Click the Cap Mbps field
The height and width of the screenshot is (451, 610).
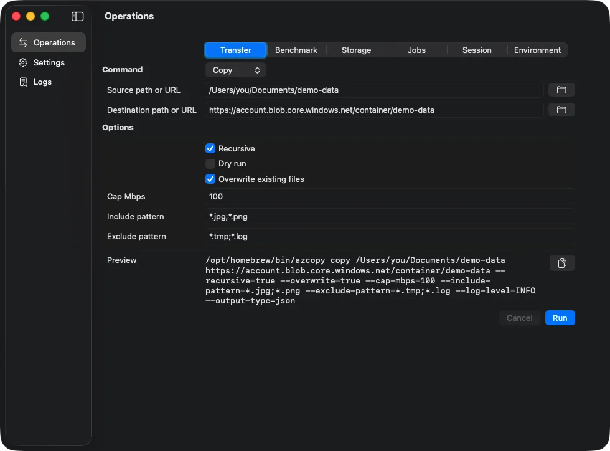click(390, 196)
